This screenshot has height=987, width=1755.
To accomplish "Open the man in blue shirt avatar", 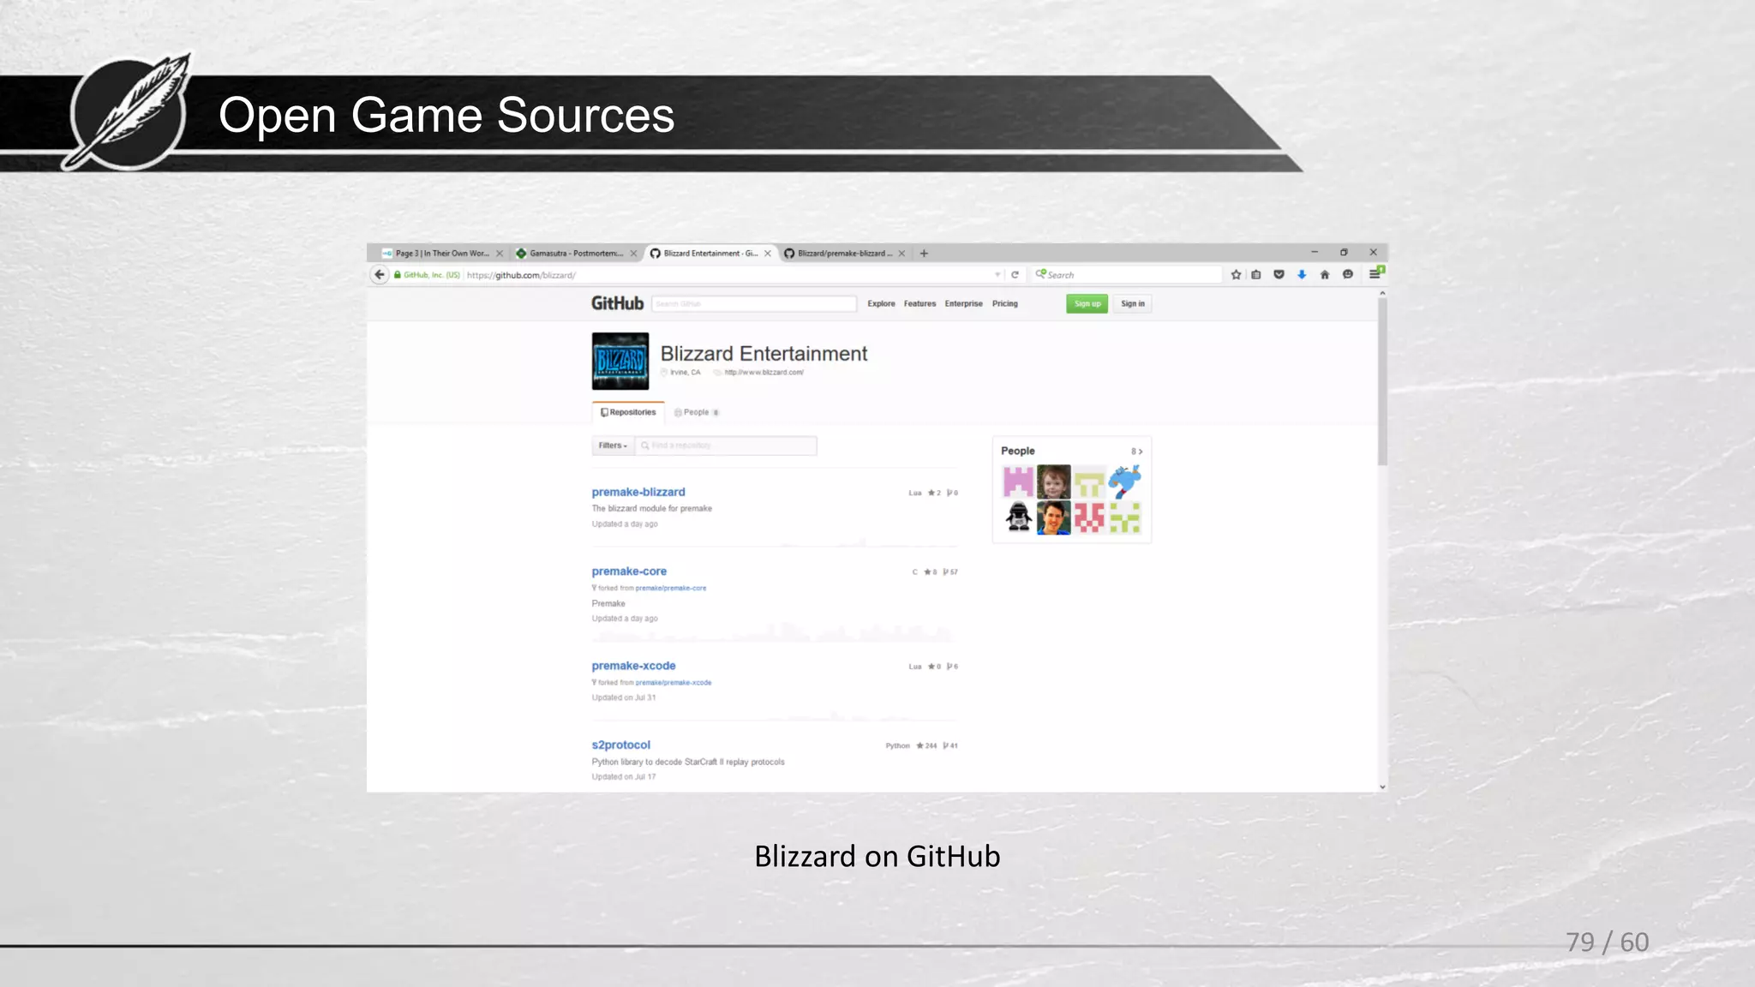I will coord(1054,517).
